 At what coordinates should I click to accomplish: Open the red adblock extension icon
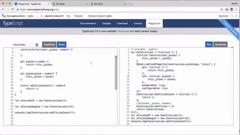point(232,9)
